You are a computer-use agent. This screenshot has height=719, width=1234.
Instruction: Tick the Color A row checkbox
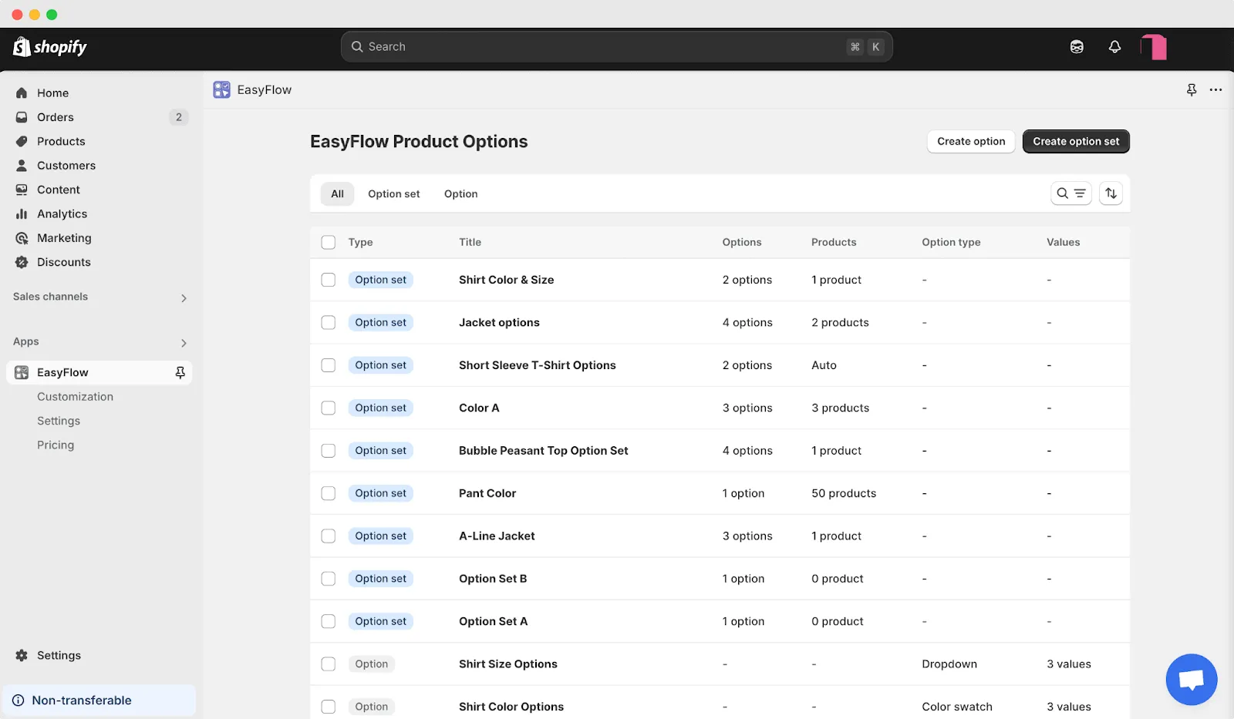coord(329,408)
